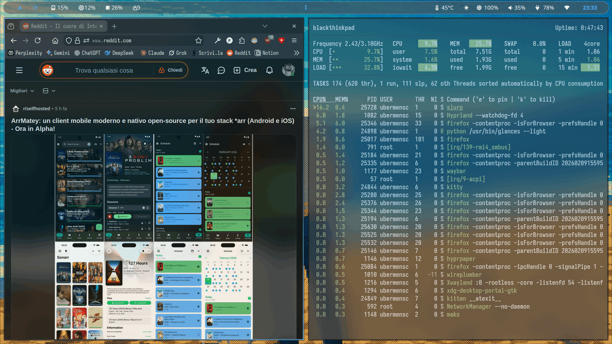Viewport: 612px width, 344px height.
Task: Sort by CPU% column header in glances
Action: tap(320, 99)
